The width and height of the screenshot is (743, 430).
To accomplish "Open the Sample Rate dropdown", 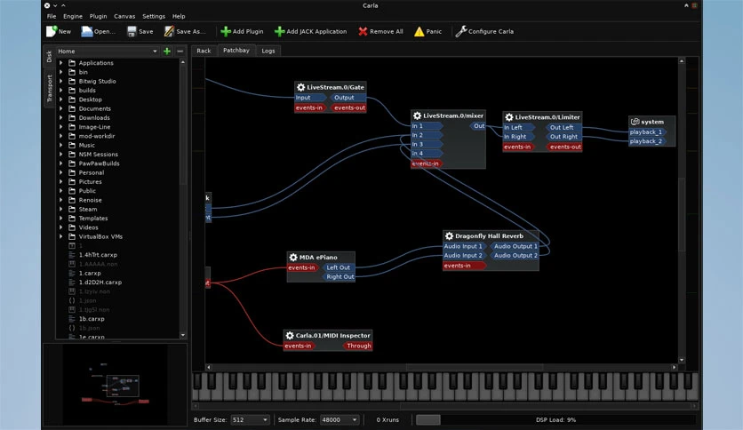I will click(x=340, y=419).
